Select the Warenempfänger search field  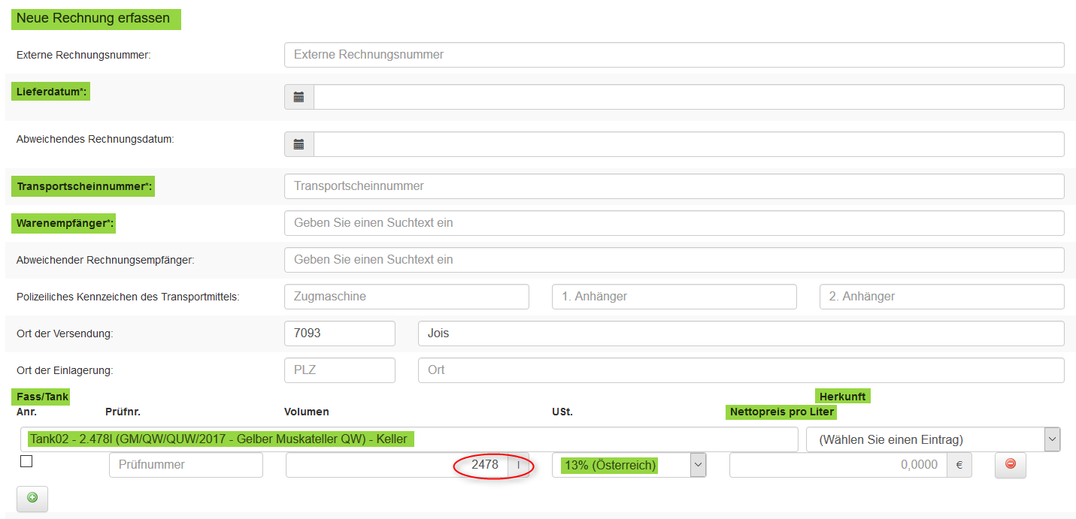[674, 223]
